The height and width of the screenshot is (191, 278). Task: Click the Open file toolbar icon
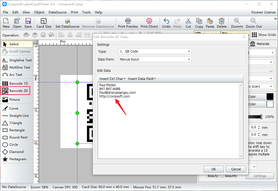[x=17, y=23]
